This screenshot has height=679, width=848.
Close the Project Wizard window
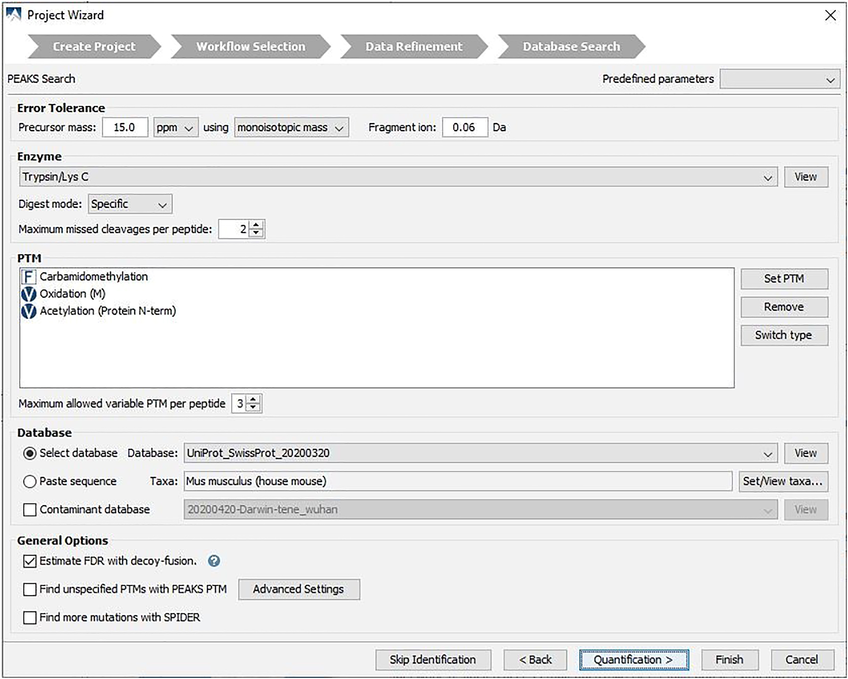pos(830,15)
